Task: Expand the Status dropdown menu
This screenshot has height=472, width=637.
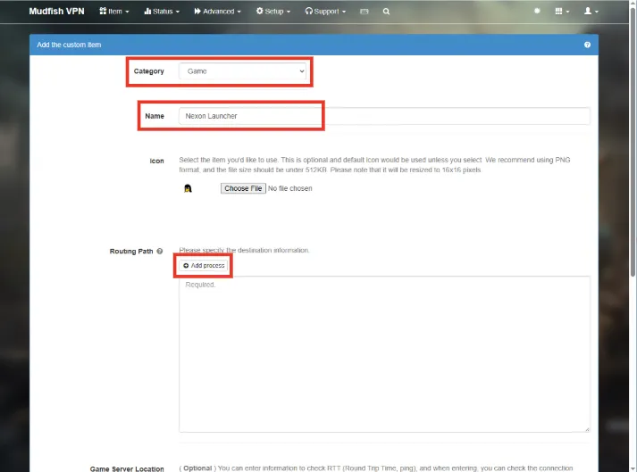Action: 162,12
